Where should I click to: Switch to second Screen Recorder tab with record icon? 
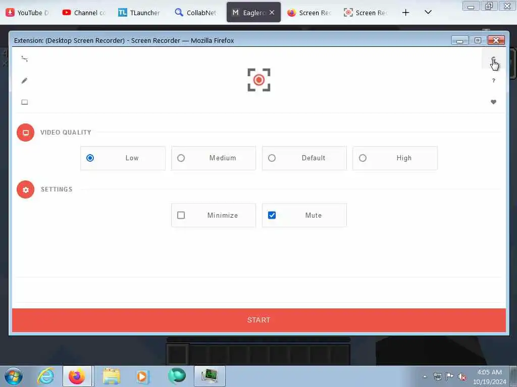click(x=366, y=13)
